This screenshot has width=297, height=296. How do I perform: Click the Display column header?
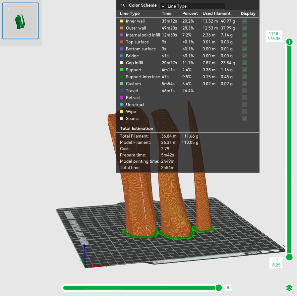point(248,14)
